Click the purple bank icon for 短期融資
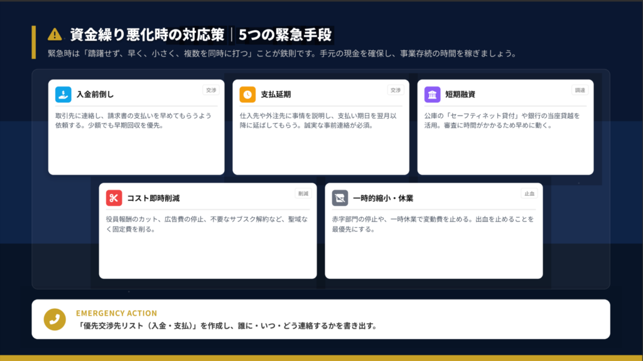643x361 pixels. (x=432, y=94)
